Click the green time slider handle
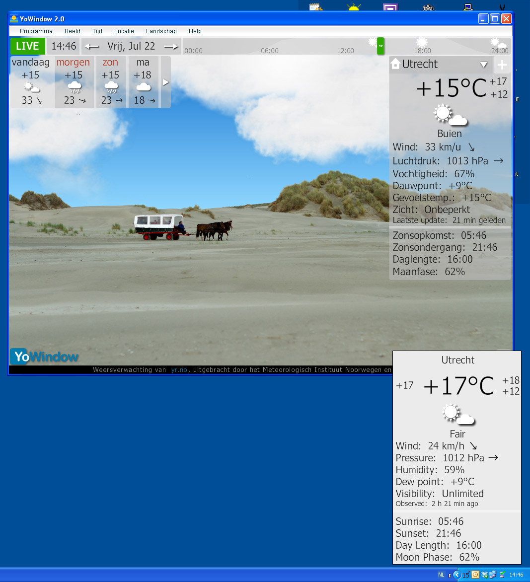The height and width of the screenshot is (582, 530). [380, 46]
